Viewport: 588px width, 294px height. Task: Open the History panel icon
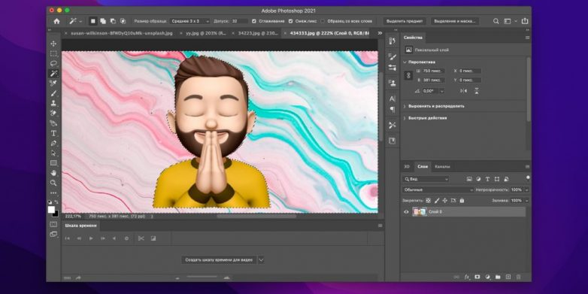[x=393, y=41]
